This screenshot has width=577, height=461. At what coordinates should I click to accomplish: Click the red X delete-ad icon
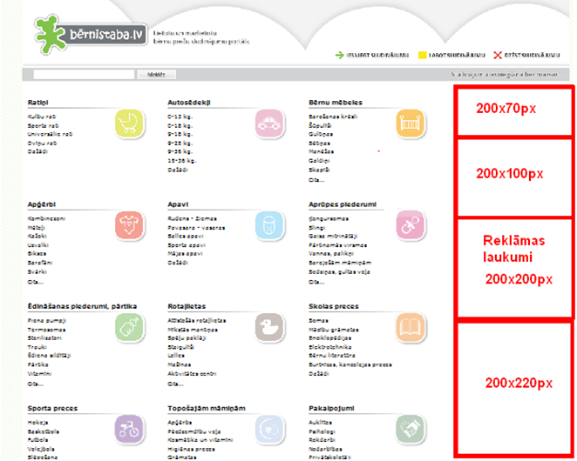point(498,55)
